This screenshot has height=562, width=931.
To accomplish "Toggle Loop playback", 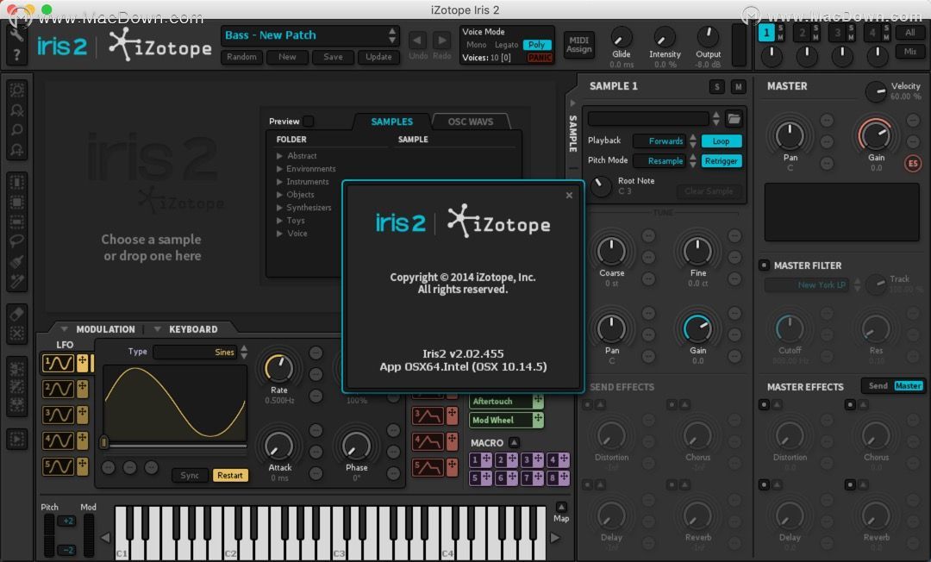I will (721, 141).
